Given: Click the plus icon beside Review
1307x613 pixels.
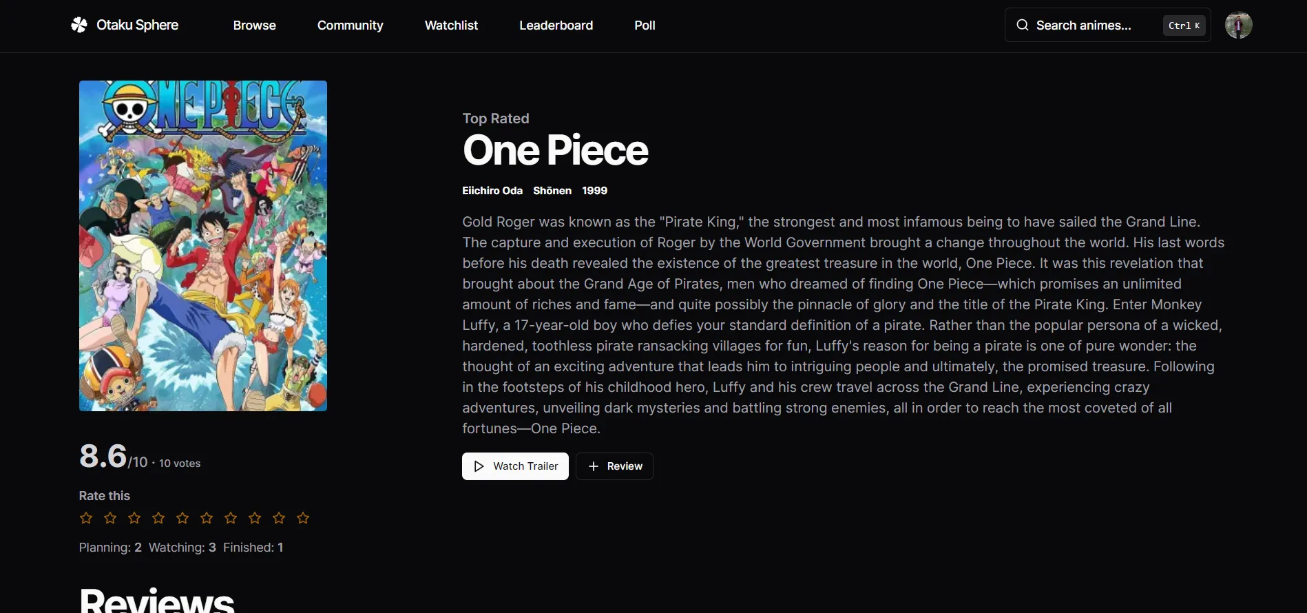Looking at the screenshot, I should coord(594,466).
